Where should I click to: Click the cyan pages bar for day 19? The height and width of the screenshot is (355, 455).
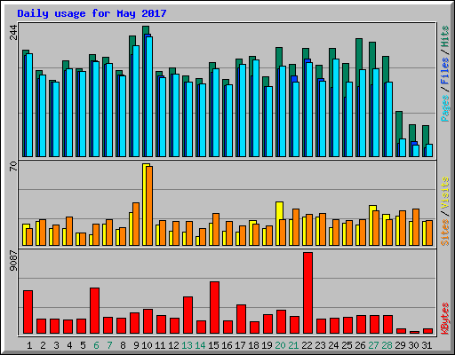pyautogui.click(x=269, y=122)
